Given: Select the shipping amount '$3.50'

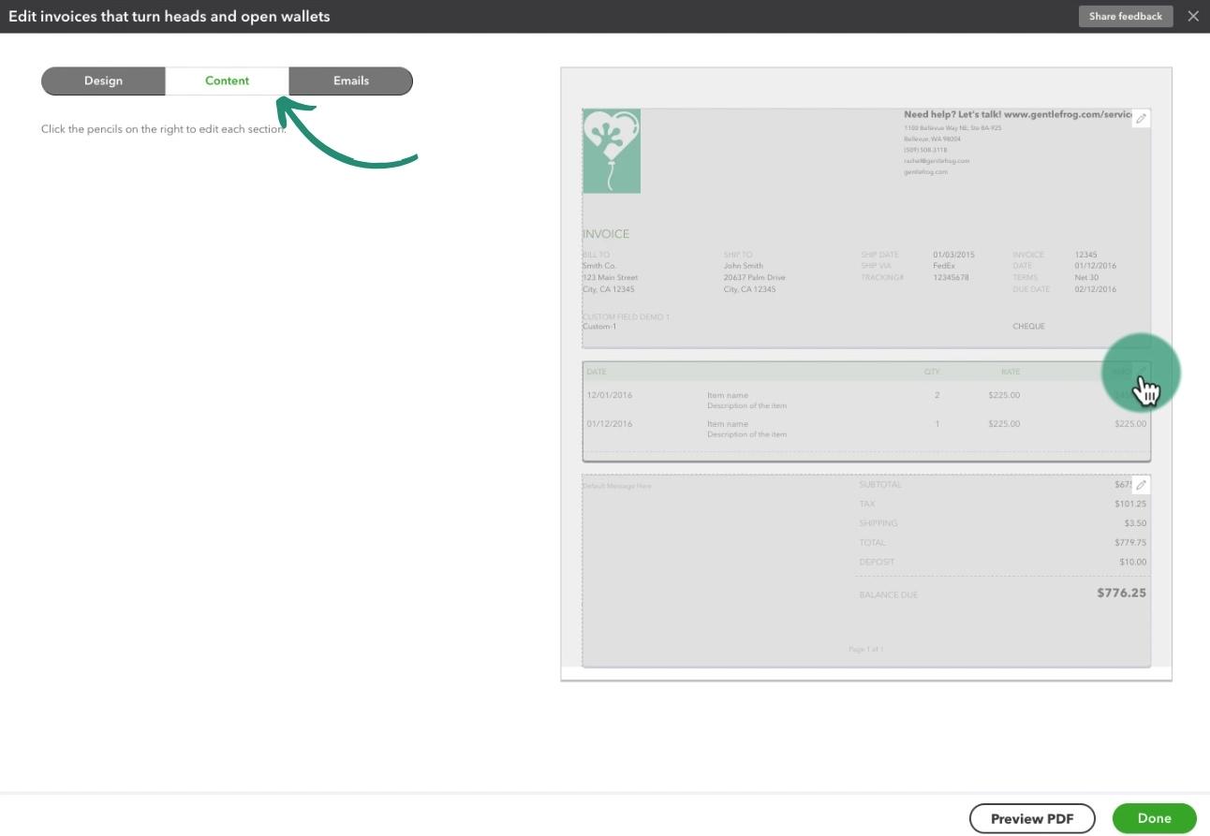Looking at the screenshot, I should (1135, 523).
